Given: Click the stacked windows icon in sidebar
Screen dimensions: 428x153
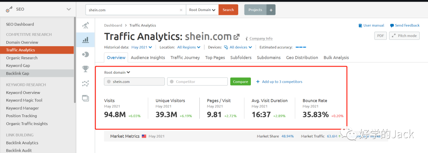Looking at the screenshot, I should tap(86, 98).
